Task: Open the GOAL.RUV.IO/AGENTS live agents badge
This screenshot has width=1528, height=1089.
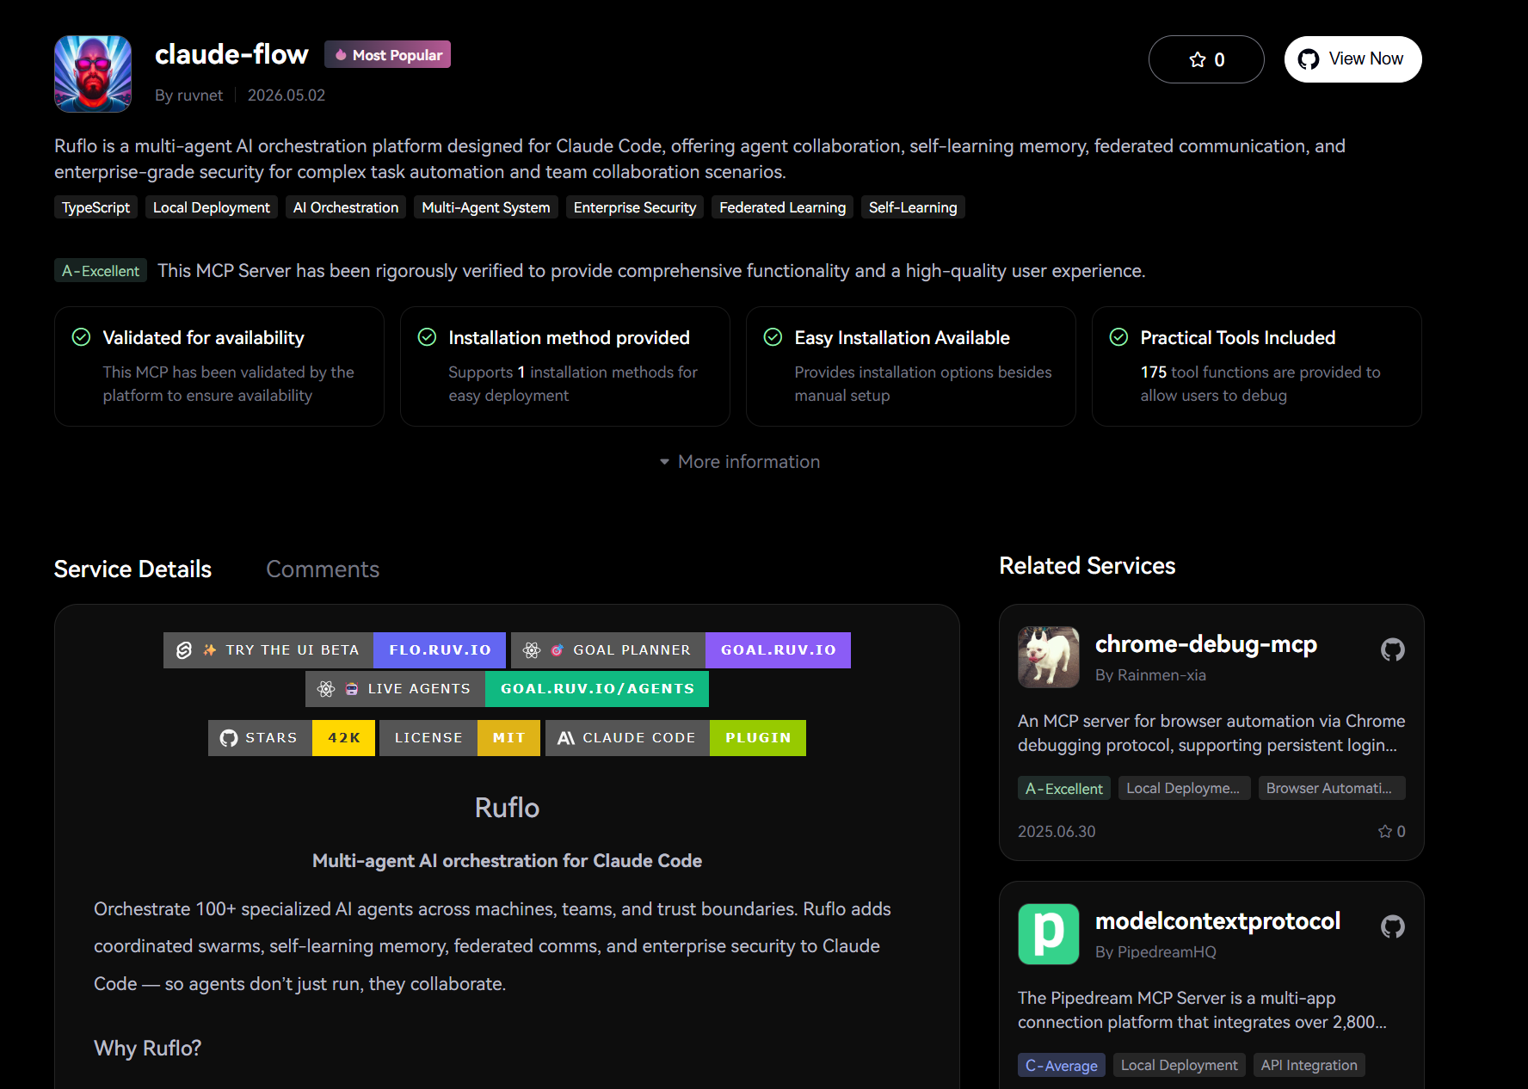Action: pyautogui.click(x=507, y=689)
